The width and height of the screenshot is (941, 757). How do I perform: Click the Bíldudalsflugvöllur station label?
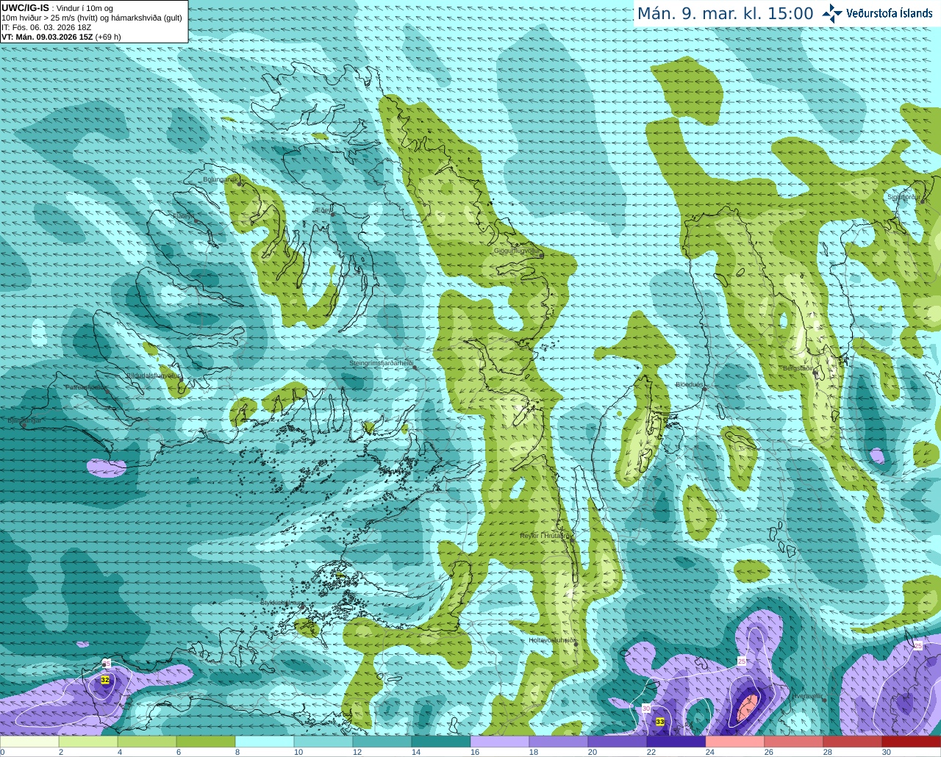(154, 376)
